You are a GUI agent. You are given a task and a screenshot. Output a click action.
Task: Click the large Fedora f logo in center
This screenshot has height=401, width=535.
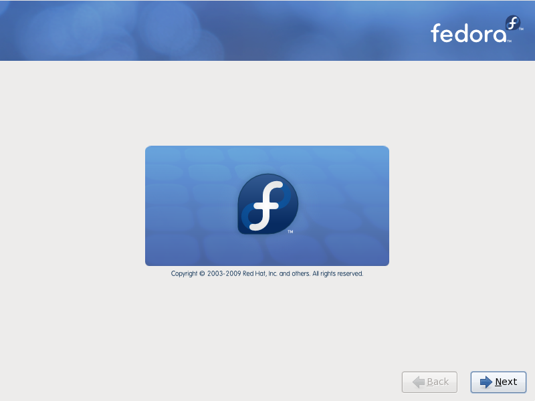(268, 204)
